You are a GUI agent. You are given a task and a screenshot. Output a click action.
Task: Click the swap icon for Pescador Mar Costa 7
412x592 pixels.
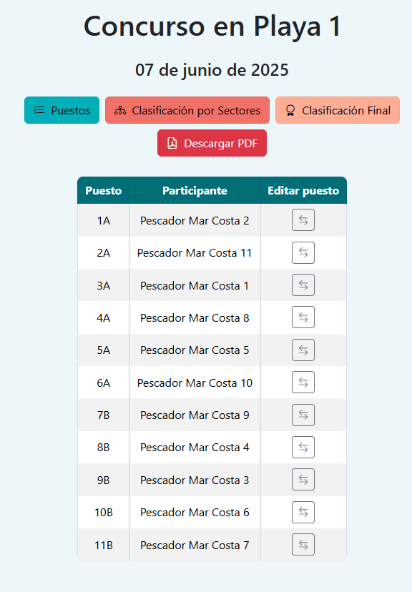[x=303, y=544]
